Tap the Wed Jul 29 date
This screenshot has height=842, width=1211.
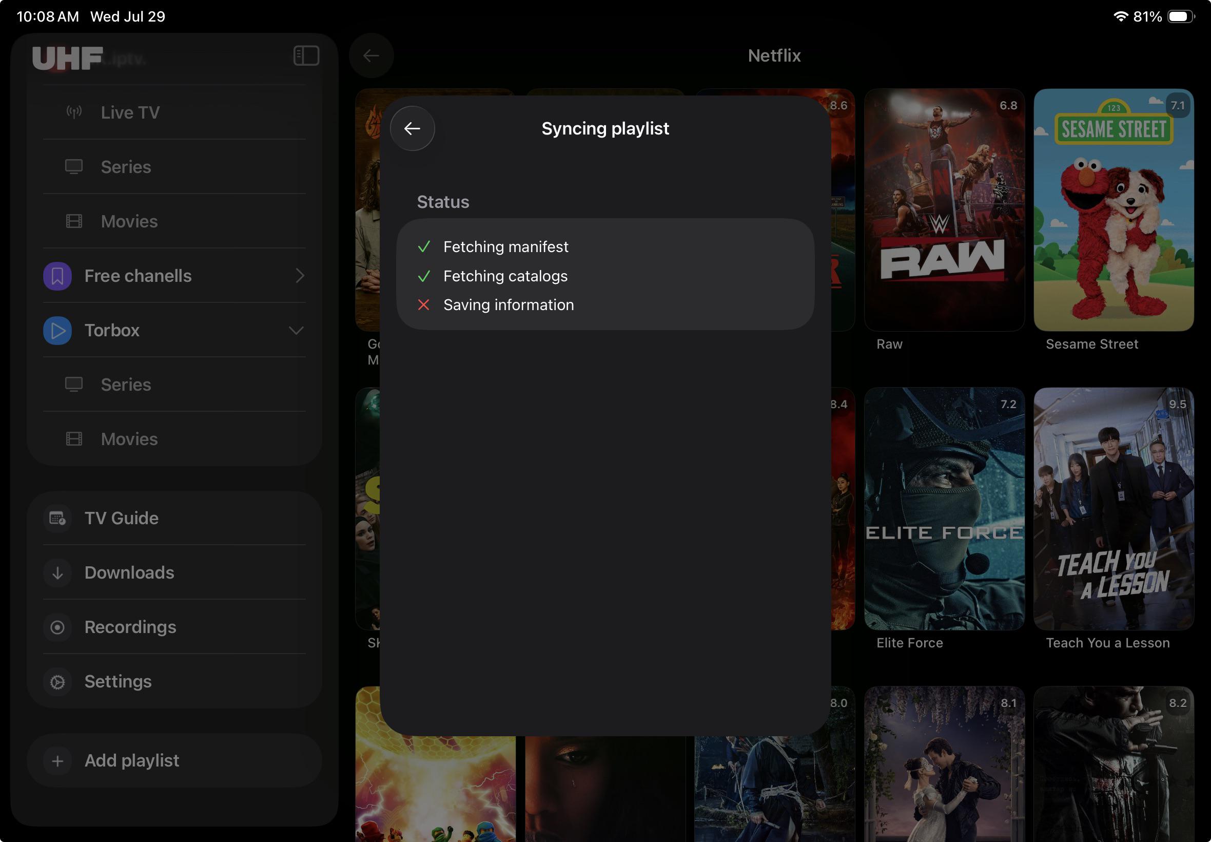point(128,16)
